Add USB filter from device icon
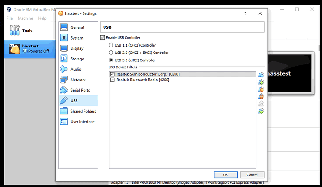Image resolution: width=322 pixels, height=187 pixels. pyautogui.click(x=261, y=82)
